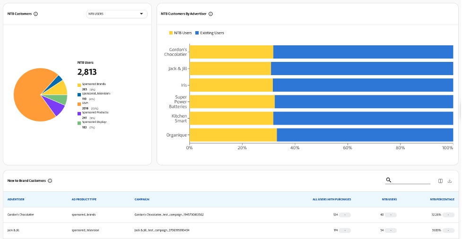Sort table by CAMPAIGN column header

[142, 199]
